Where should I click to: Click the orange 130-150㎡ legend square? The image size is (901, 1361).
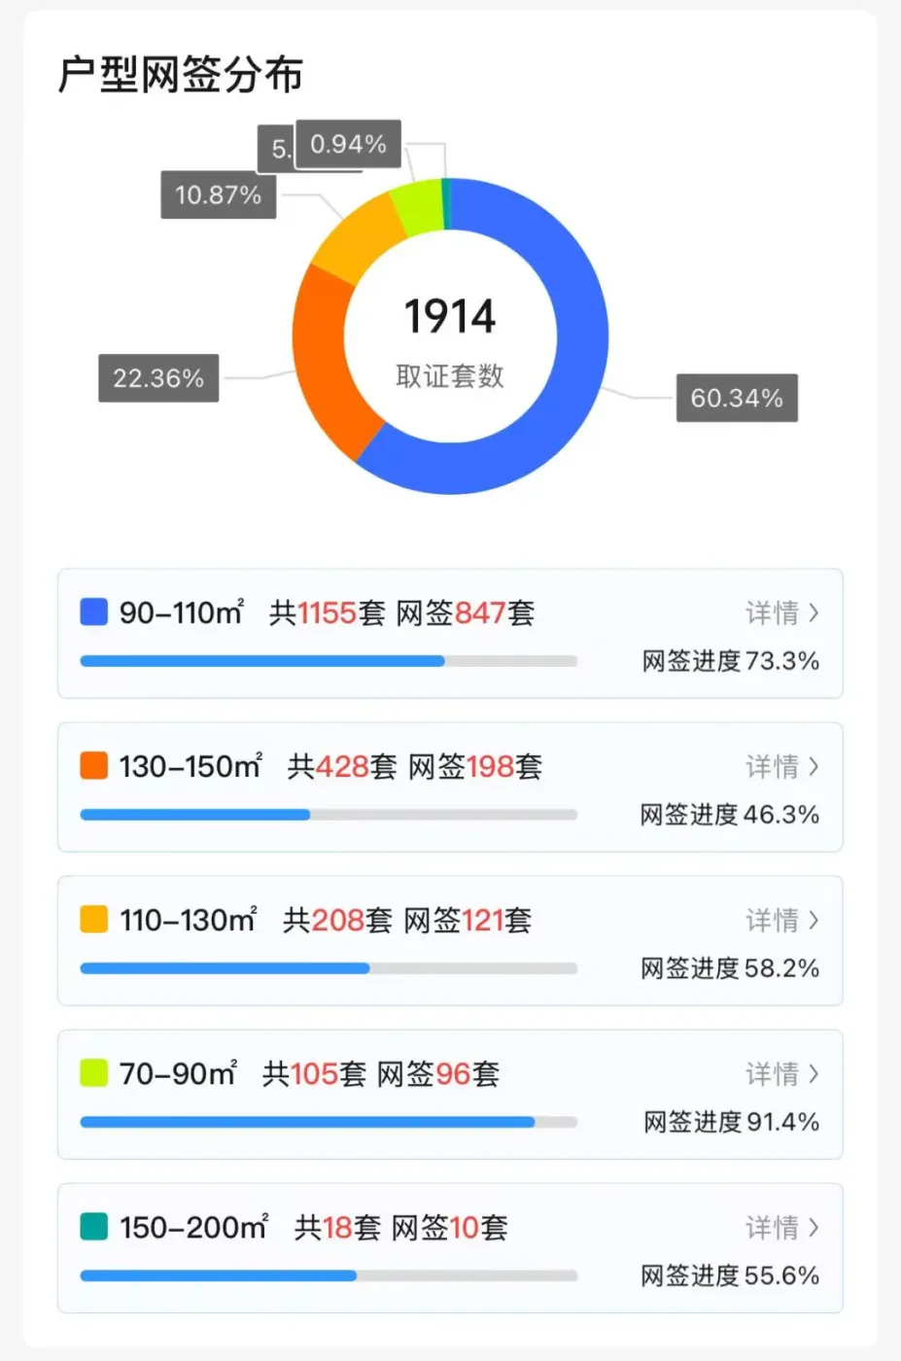(x=93, y=766)
